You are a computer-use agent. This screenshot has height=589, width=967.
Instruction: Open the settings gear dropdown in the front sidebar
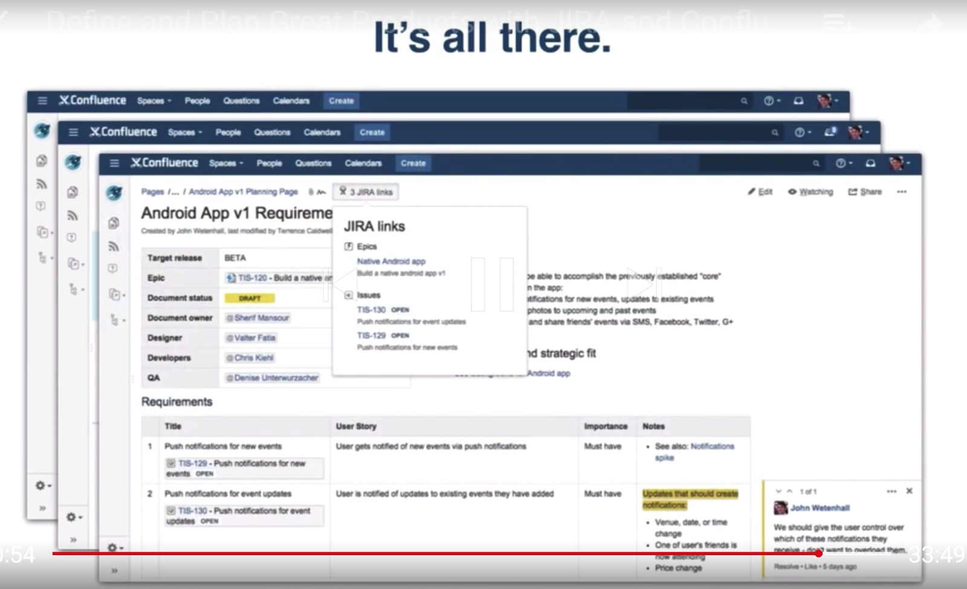pyautogui.click(x=114, y=548)
